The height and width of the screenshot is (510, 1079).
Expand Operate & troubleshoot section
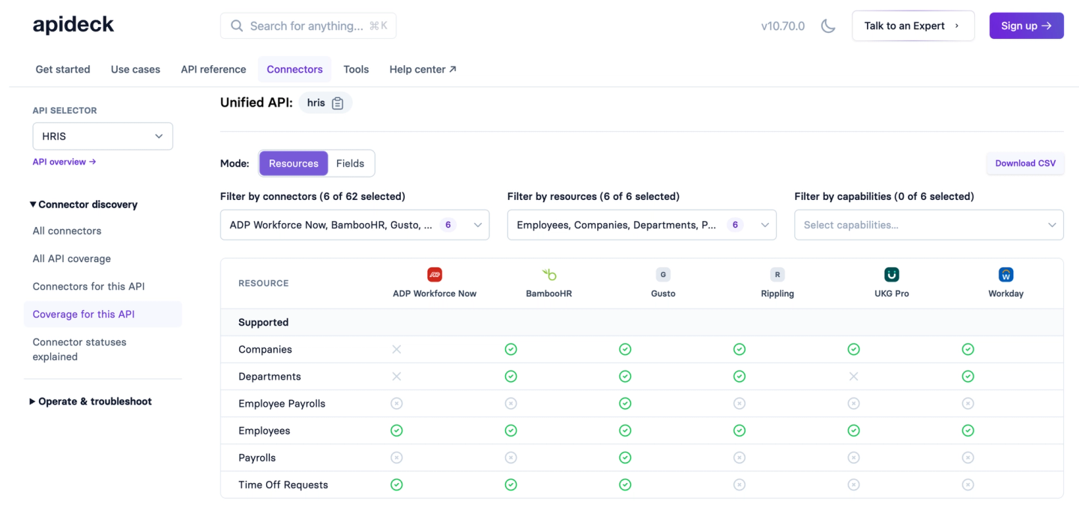tap(90, 401)
